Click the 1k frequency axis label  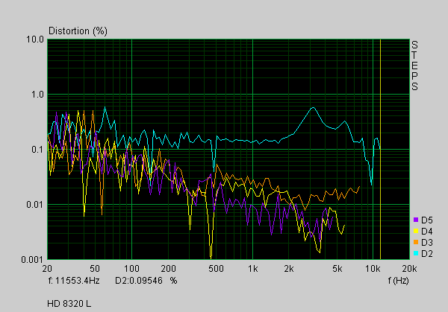point(252,269)
